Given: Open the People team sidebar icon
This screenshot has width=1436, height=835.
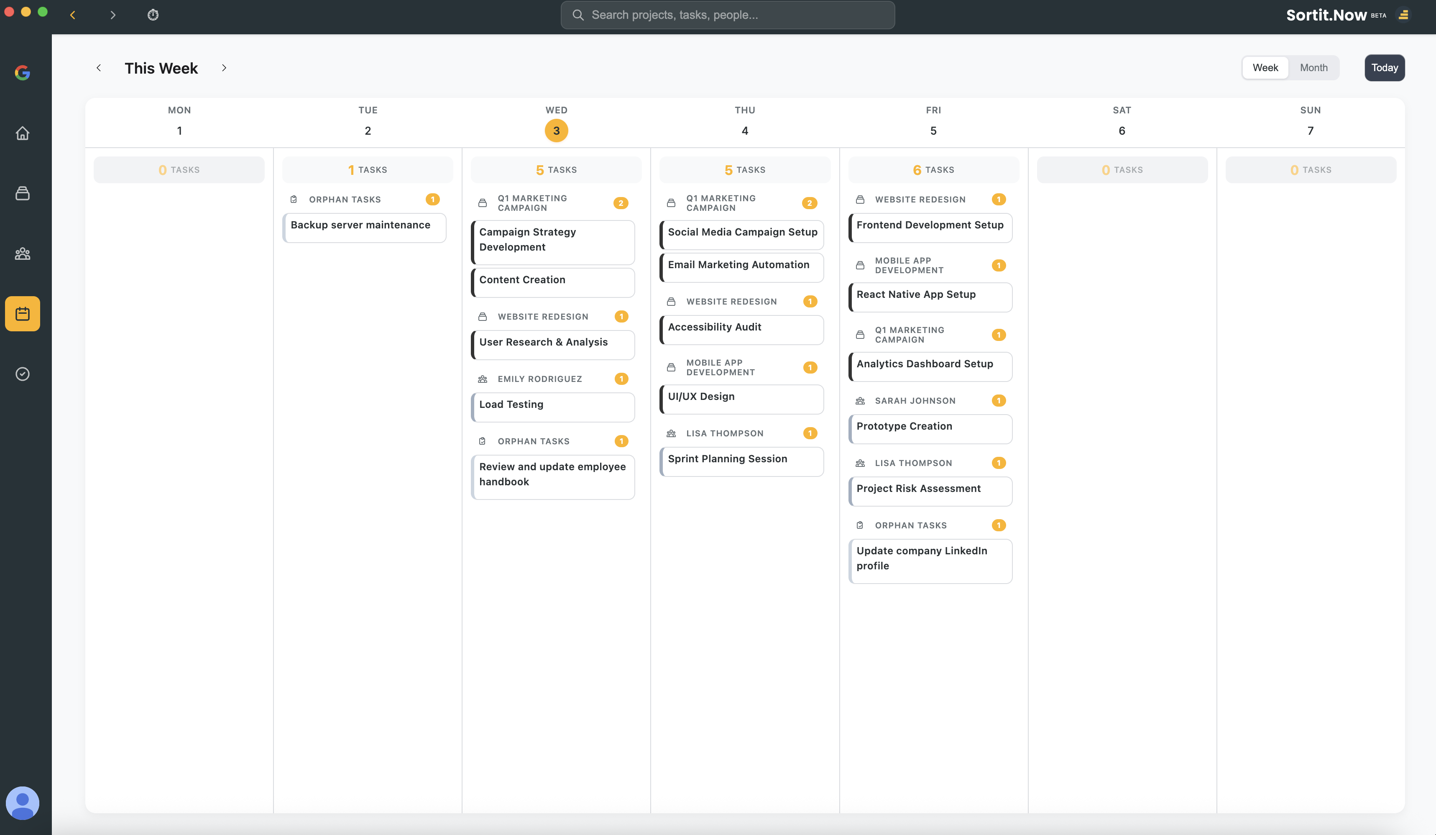Looking at the screenshot, I should tap(22, 254).
